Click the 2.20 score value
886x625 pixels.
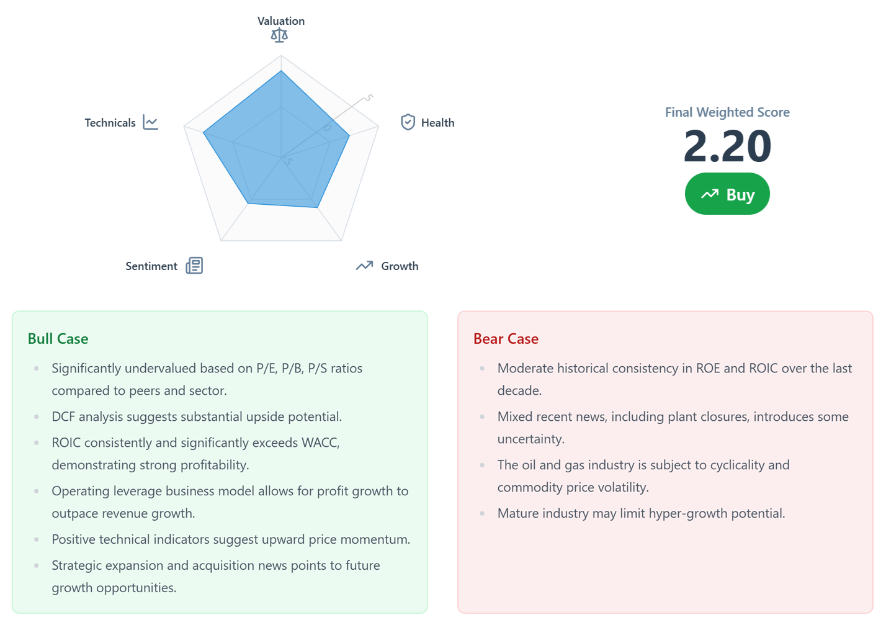727,146
